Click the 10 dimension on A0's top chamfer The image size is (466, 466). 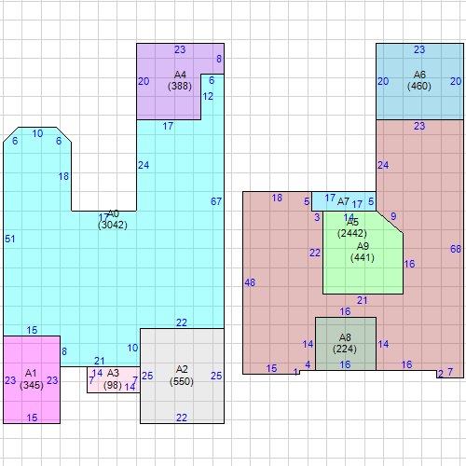[37, 133]
